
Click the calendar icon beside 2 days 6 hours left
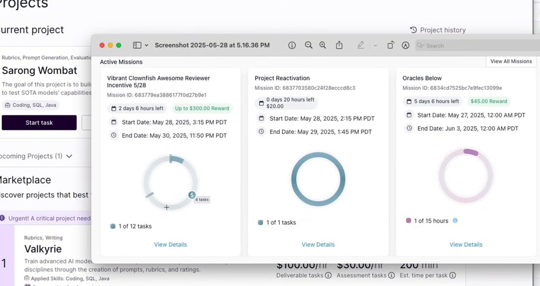(x=114, y=108)
